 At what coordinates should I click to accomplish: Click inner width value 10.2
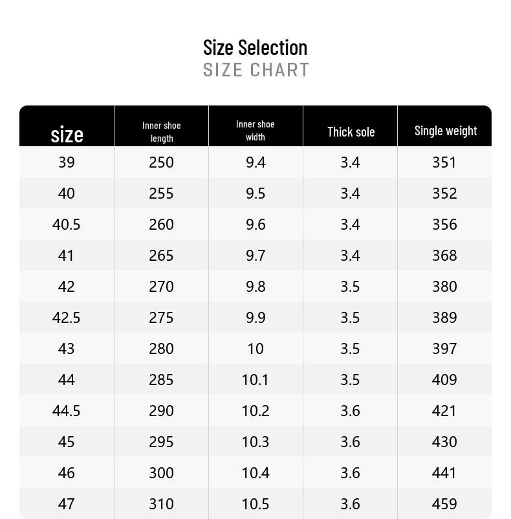255,411
